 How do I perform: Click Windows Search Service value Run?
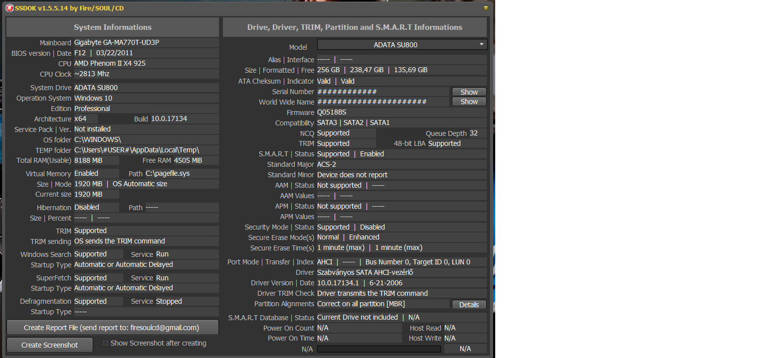coord(187,254)
